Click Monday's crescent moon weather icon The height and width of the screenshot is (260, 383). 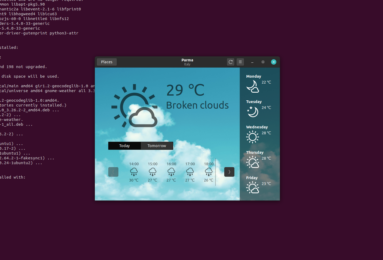pos(253,86)
